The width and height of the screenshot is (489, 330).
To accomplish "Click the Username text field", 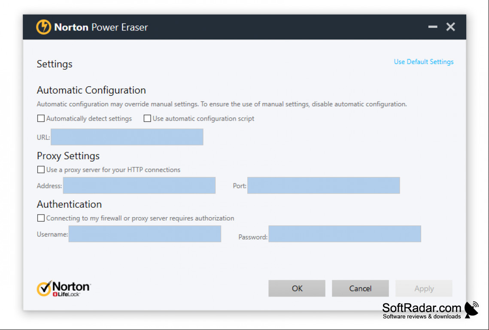I will pos(145,234).
